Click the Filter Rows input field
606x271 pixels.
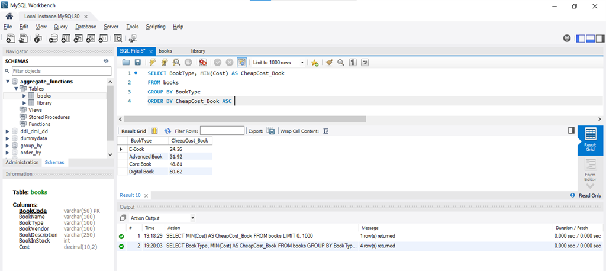(223, 131)
